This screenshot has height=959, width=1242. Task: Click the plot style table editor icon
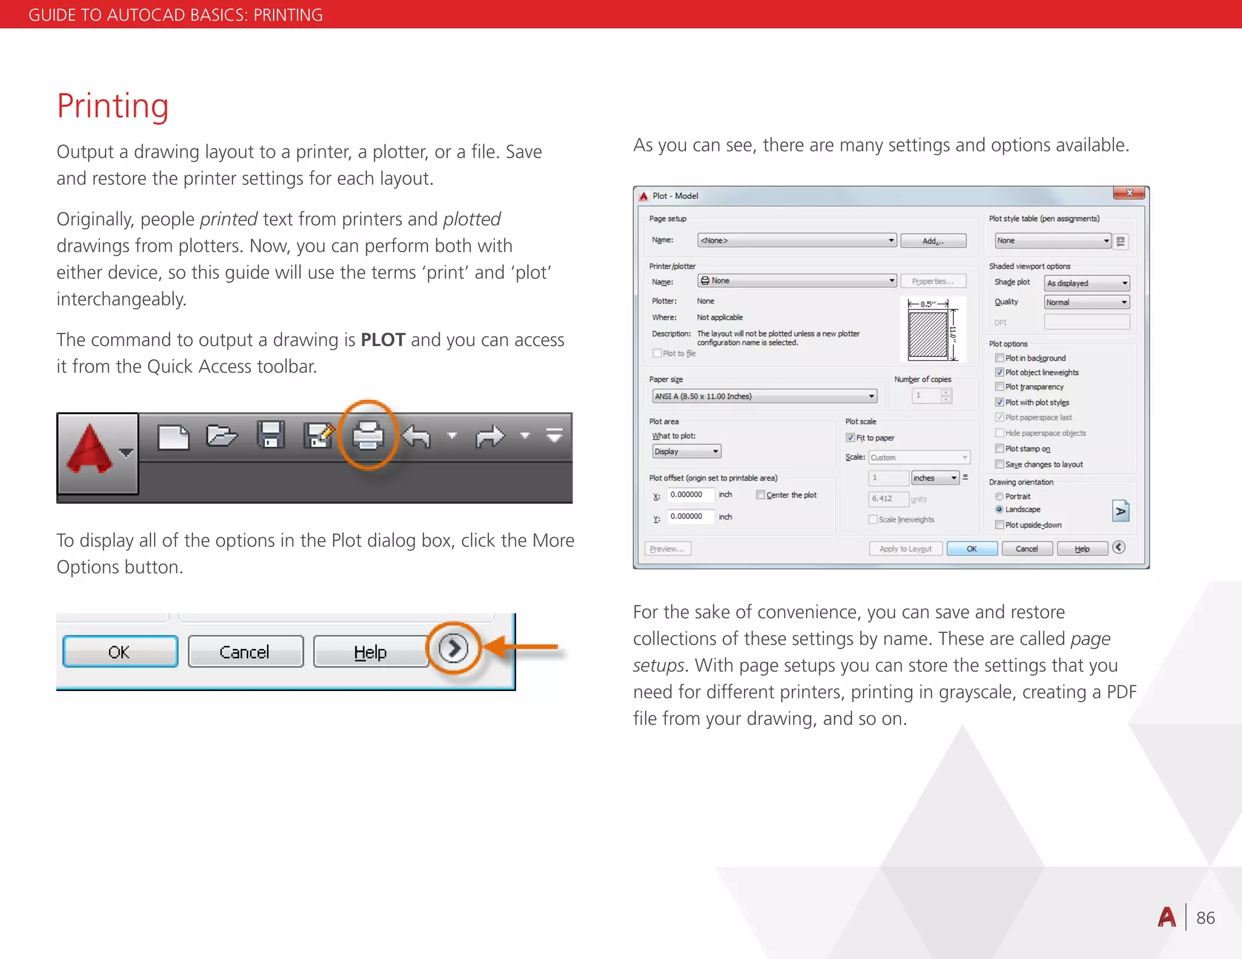pyautogui.click(x=1121, y=241)
